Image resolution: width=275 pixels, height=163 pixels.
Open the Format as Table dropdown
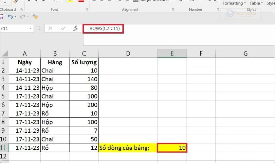(256, 3)
